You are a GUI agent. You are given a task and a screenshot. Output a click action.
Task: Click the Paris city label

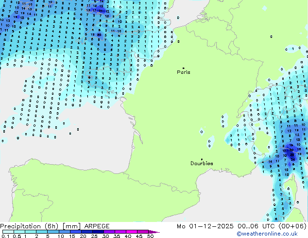pos(184,72)
